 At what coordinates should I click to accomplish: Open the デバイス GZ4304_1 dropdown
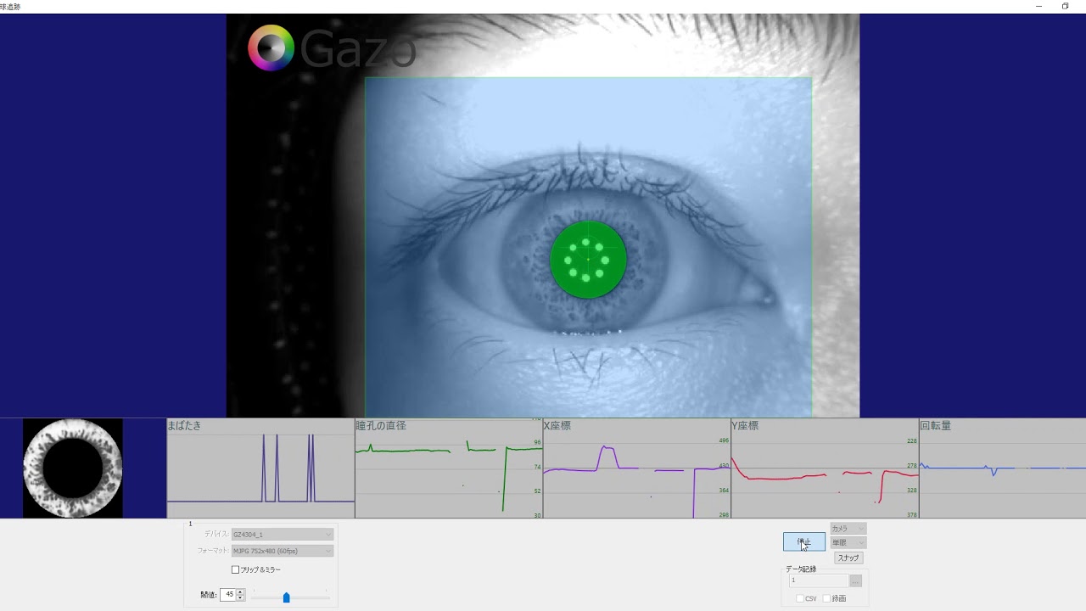point(283,535)
